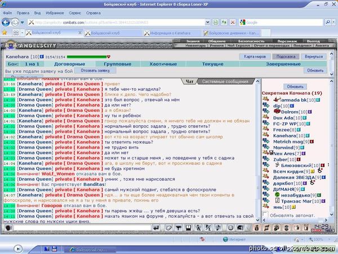Viewport: 338px width, 254px height.
Task: Select the Хаотичные battles tab
Action: tap(163, 64)
